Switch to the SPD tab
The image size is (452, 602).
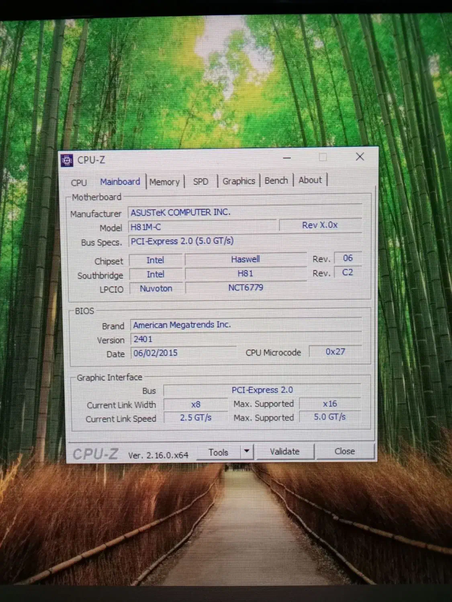click(x=200, y=181)
